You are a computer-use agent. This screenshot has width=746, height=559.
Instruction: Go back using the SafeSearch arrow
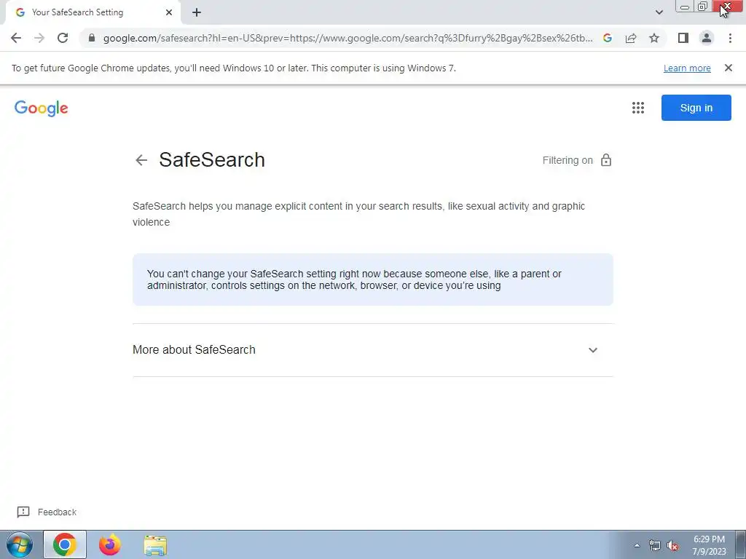(x=141, y=160)
